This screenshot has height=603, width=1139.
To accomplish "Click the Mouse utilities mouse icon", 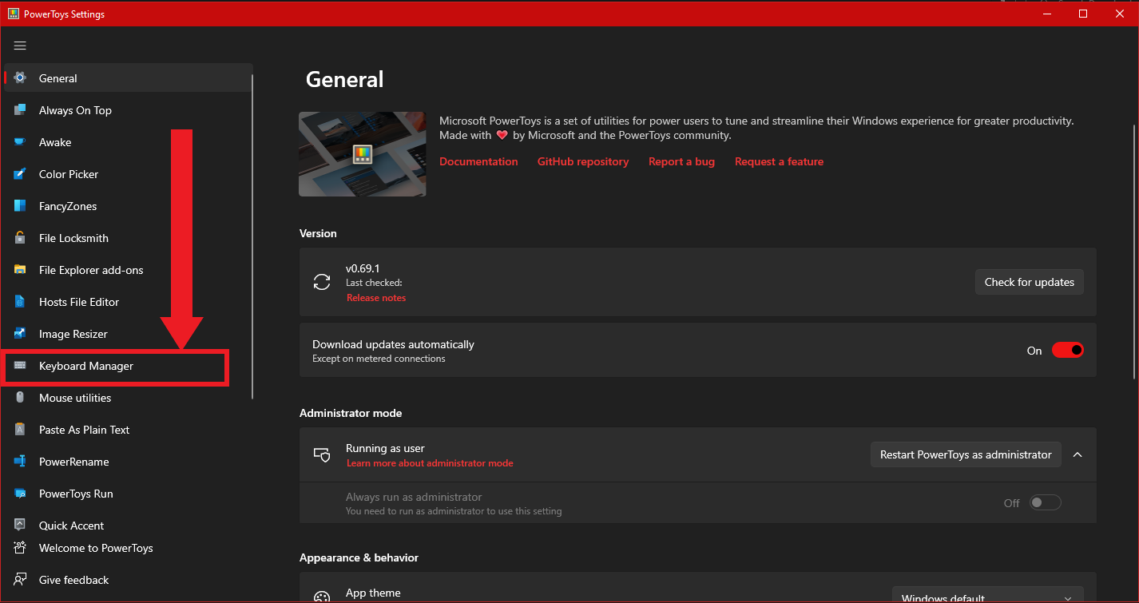I will click(x=20, y=397).
